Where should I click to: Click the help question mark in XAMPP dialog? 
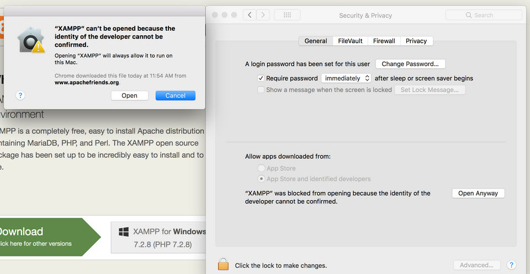pos(20,95)
